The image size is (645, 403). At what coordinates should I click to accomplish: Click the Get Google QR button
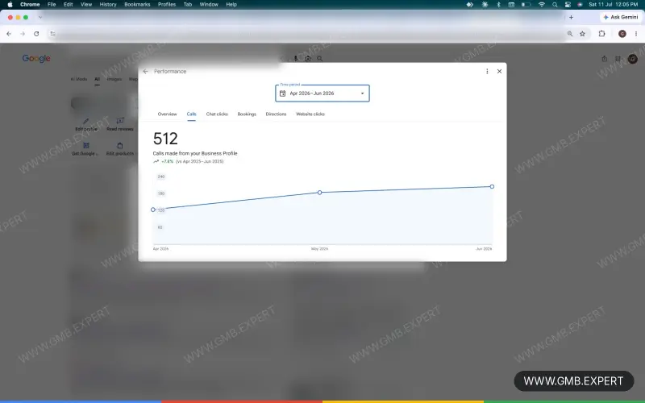pos(85,149)
